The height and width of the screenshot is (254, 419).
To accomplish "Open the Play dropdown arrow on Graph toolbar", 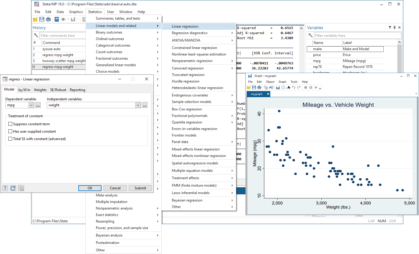I will point(320,88).
